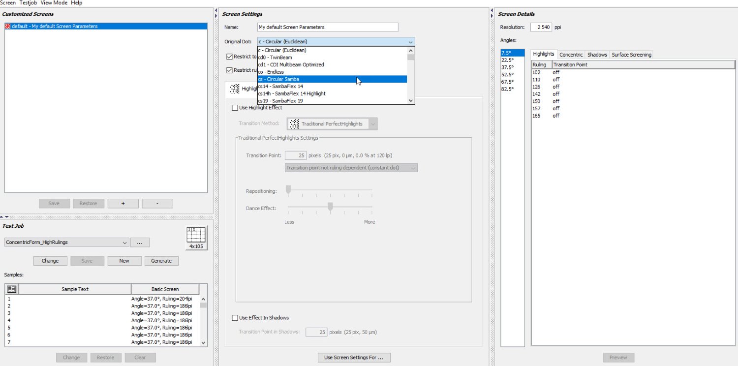Choose 'cs - Circular Samba' option

tap(332, 79)
